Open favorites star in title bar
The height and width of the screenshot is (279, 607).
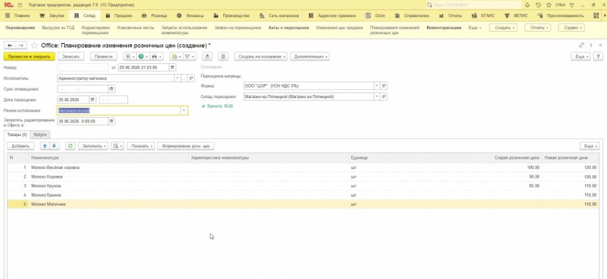tap(549, 5)
